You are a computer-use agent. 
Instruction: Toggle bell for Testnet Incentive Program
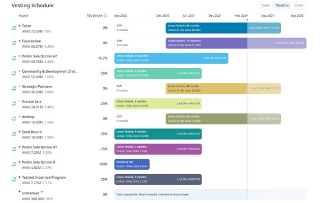pyautogui.click(x=14, y=180)
